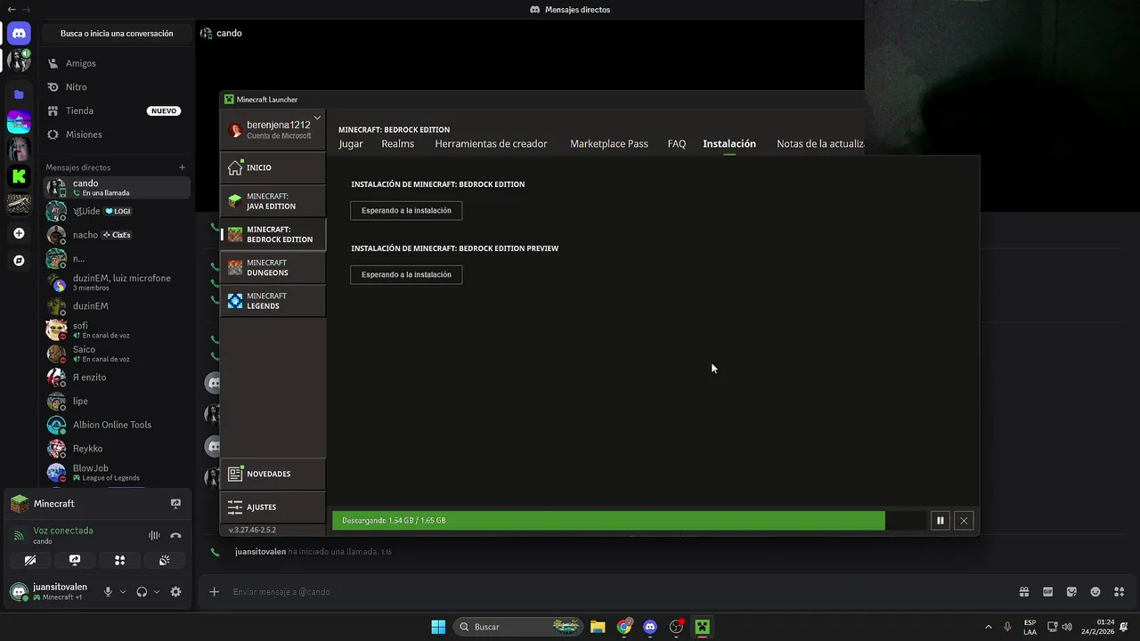Open direct message with Saico
The height and width of the screenshot is (641, 1140).
(x=117, y=353)
